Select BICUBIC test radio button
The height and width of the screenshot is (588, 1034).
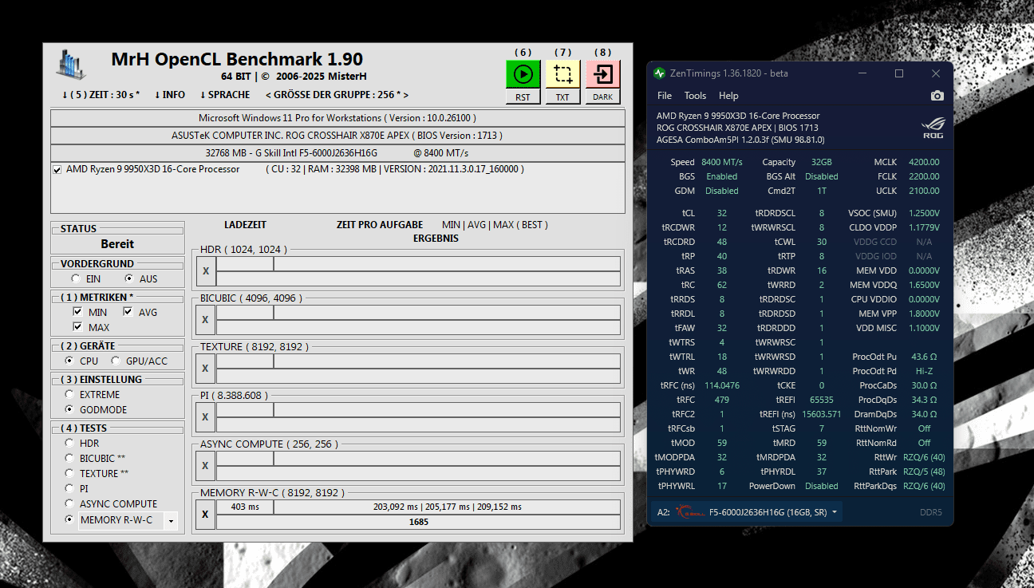tap(69, 459)
